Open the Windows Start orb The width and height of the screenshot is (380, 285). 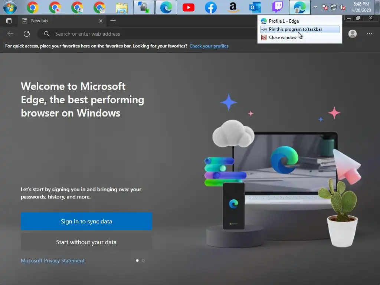(10, 7)
